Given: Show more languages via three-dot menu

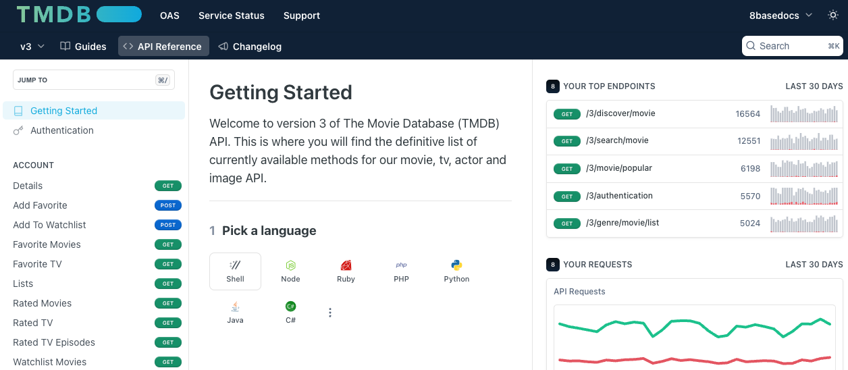Looking at the screenshot, I should point(330,313).
